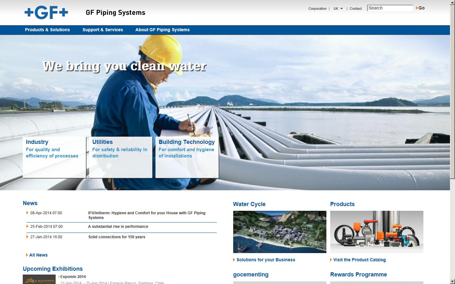
Task: Open the UK country selector dropdown
Action: (x=337, y=9)
